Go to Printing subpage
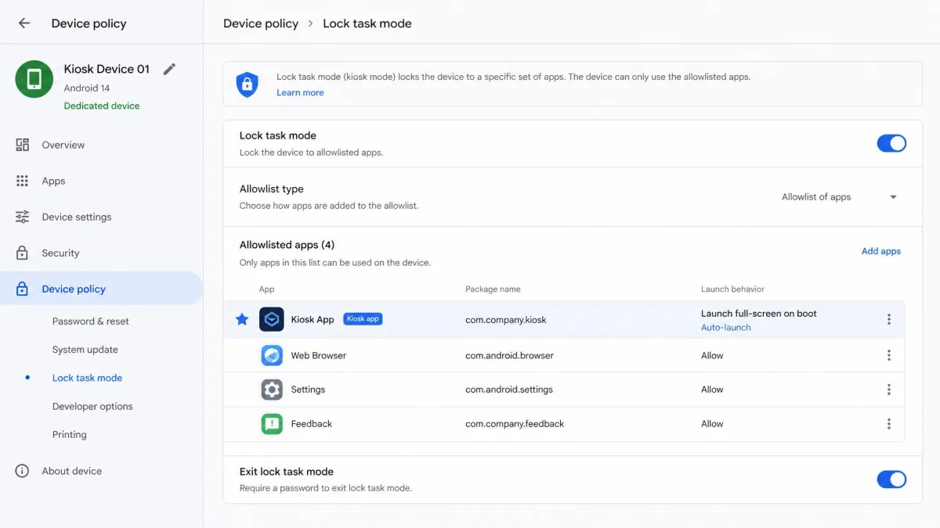940x528 pixels. tap(70, 435)
